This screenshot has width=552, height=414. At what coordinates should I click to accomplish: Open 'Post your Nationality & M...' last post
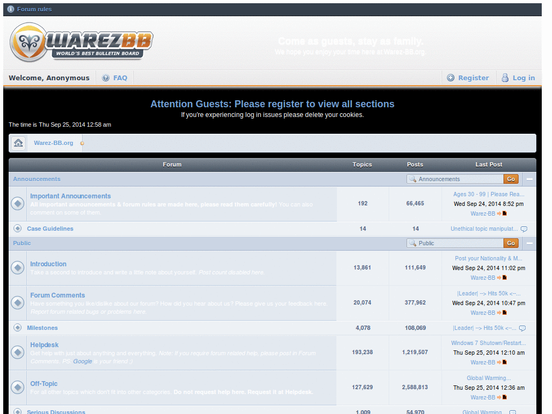click(x=488, y=258)
